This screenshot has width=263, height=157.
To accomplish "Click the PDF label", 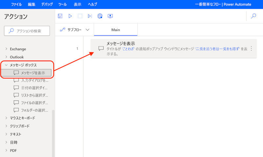I will [x=13, y=150].
